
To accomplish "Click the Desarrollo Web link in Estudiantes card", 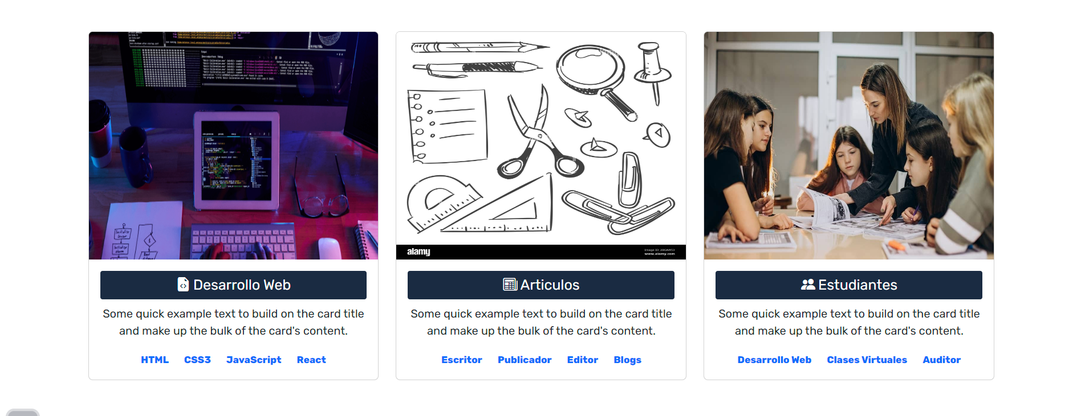I will [x=774, y=360].
